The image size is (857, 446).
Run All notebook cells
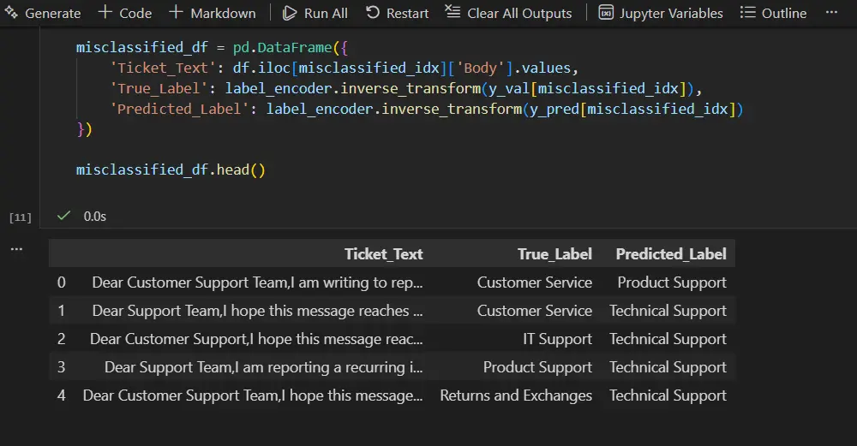pyautogui.click(x=315, y=13)
